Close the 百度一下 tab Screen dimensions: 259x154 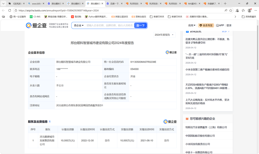pos(122,3)
